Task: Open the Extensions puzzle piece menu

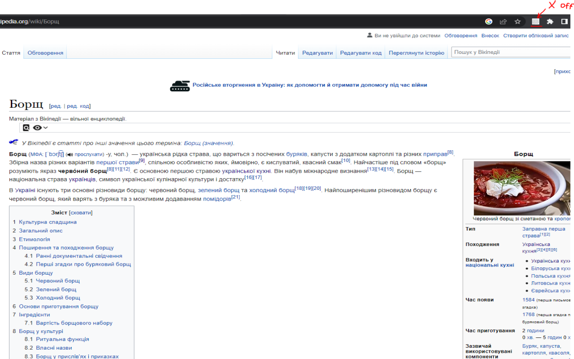Action: click(x=550, y=22)
